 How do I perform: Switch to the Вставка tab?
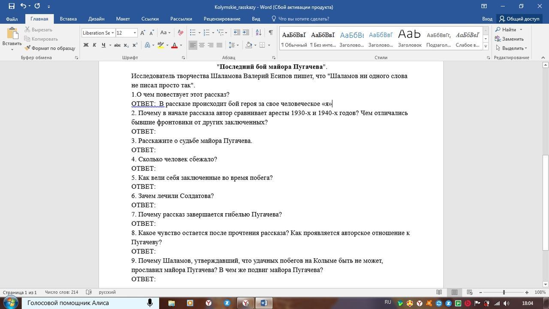pyautogui.click(x=68, y=19)
